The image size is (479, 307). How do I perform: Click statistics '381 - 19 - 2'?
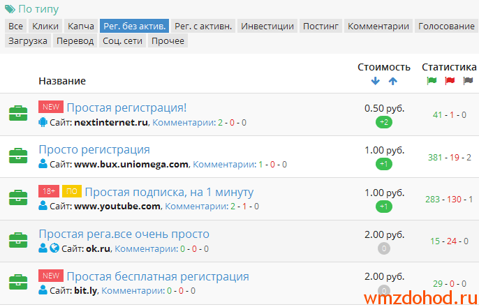(x=450, y=157)
